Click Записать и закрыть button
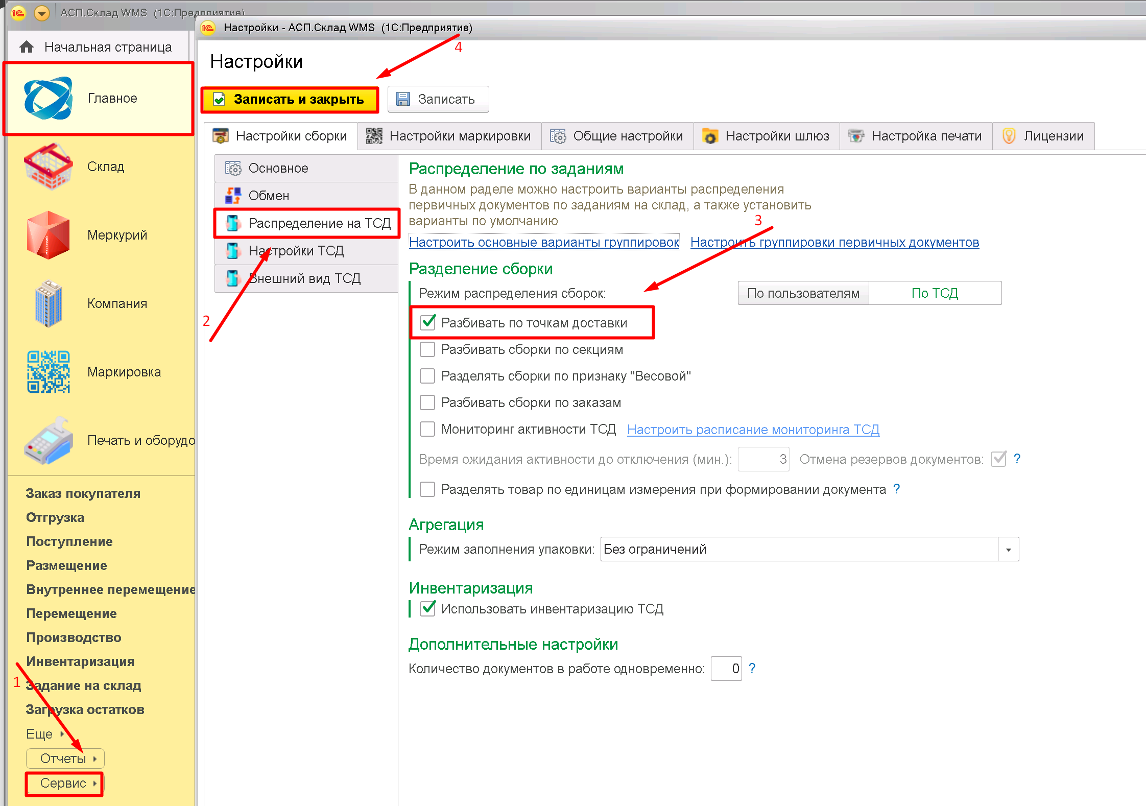Screen dimensions: 1146x806 [290, 99]
